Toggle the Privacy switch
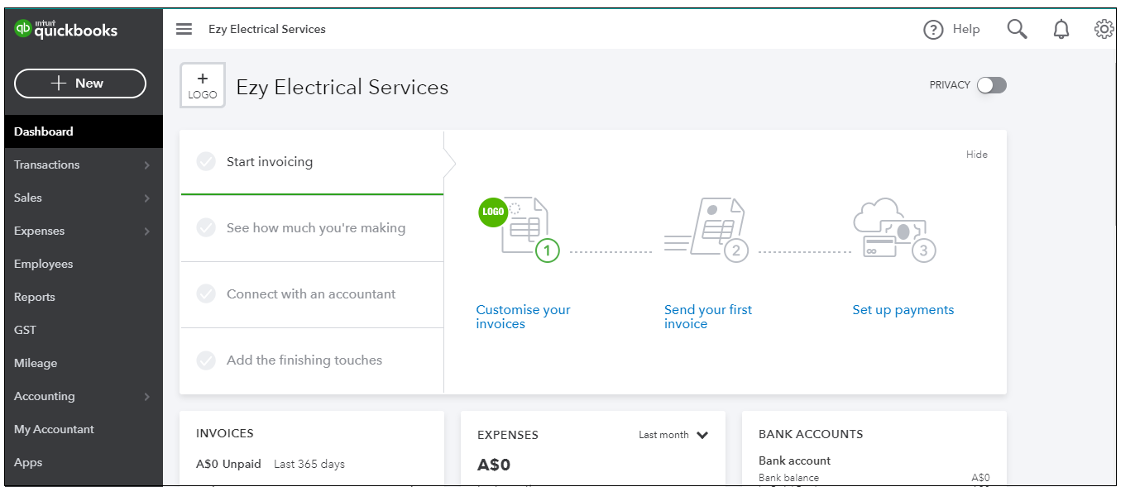The width and height of the screenshot is (1135, 501). point(991,85)
